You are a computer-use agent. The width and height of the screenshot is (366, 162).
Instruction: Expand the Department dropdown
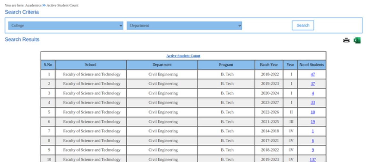[x=184, y=25]
